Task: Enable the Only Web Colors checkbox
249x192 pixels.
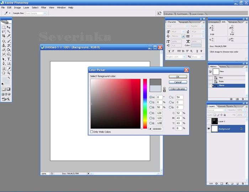Action: coord(92,132)
